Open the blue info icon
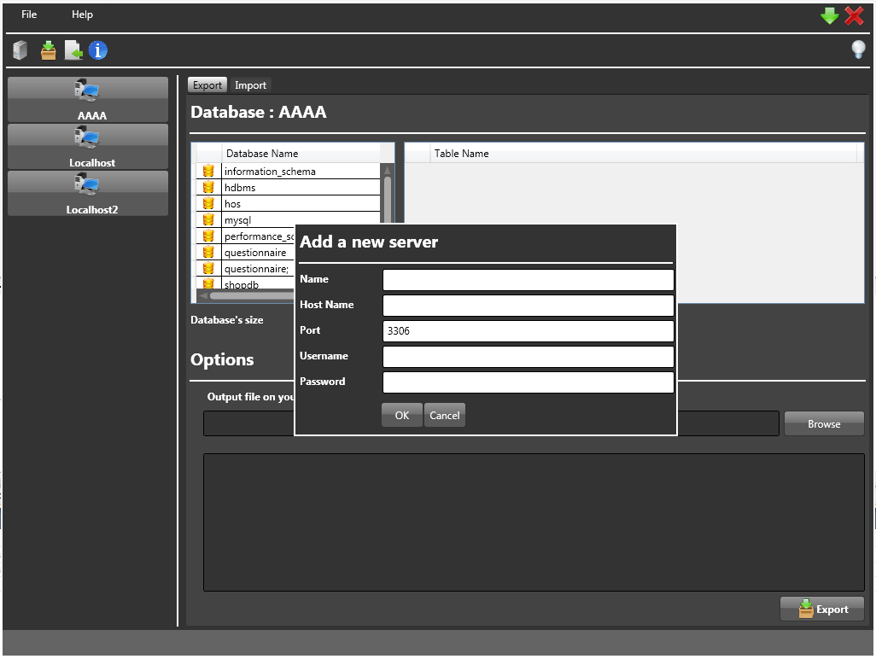 97,50
